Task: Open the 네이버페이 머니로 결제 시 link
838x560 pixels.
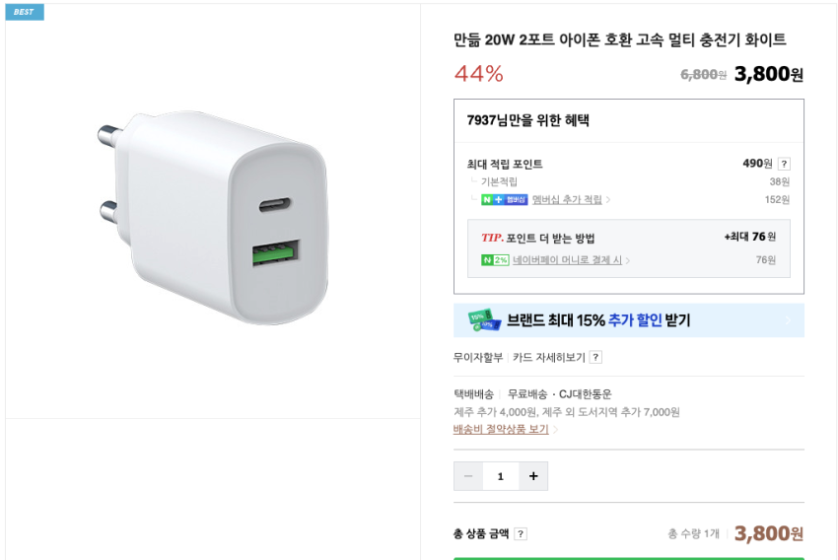Action: click(x=568, y=260)
